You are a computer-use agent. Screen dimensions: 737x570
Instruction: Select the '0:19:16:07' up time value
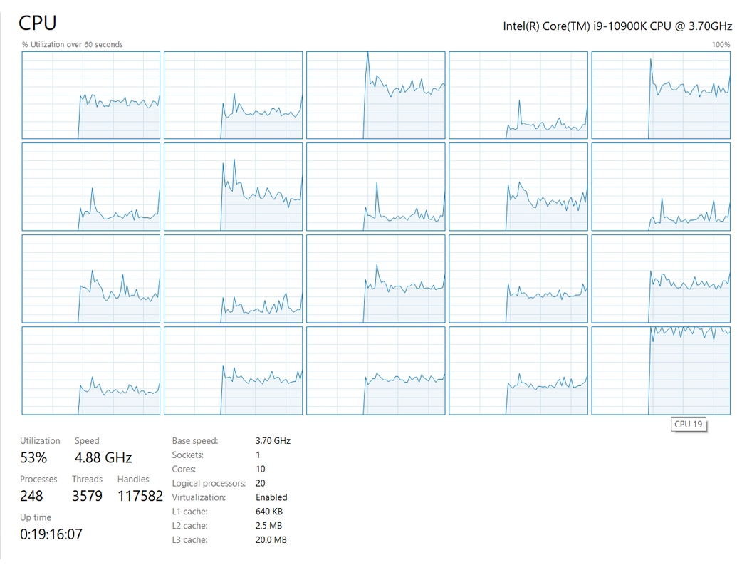coord(51,534)
